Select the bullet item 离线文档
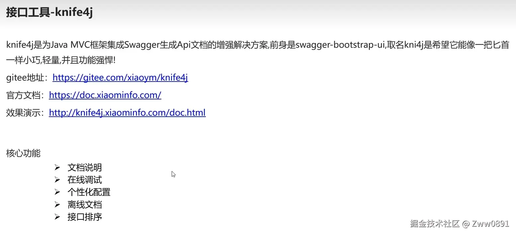Viewport: 516px width, 235px height. point(85,204)
